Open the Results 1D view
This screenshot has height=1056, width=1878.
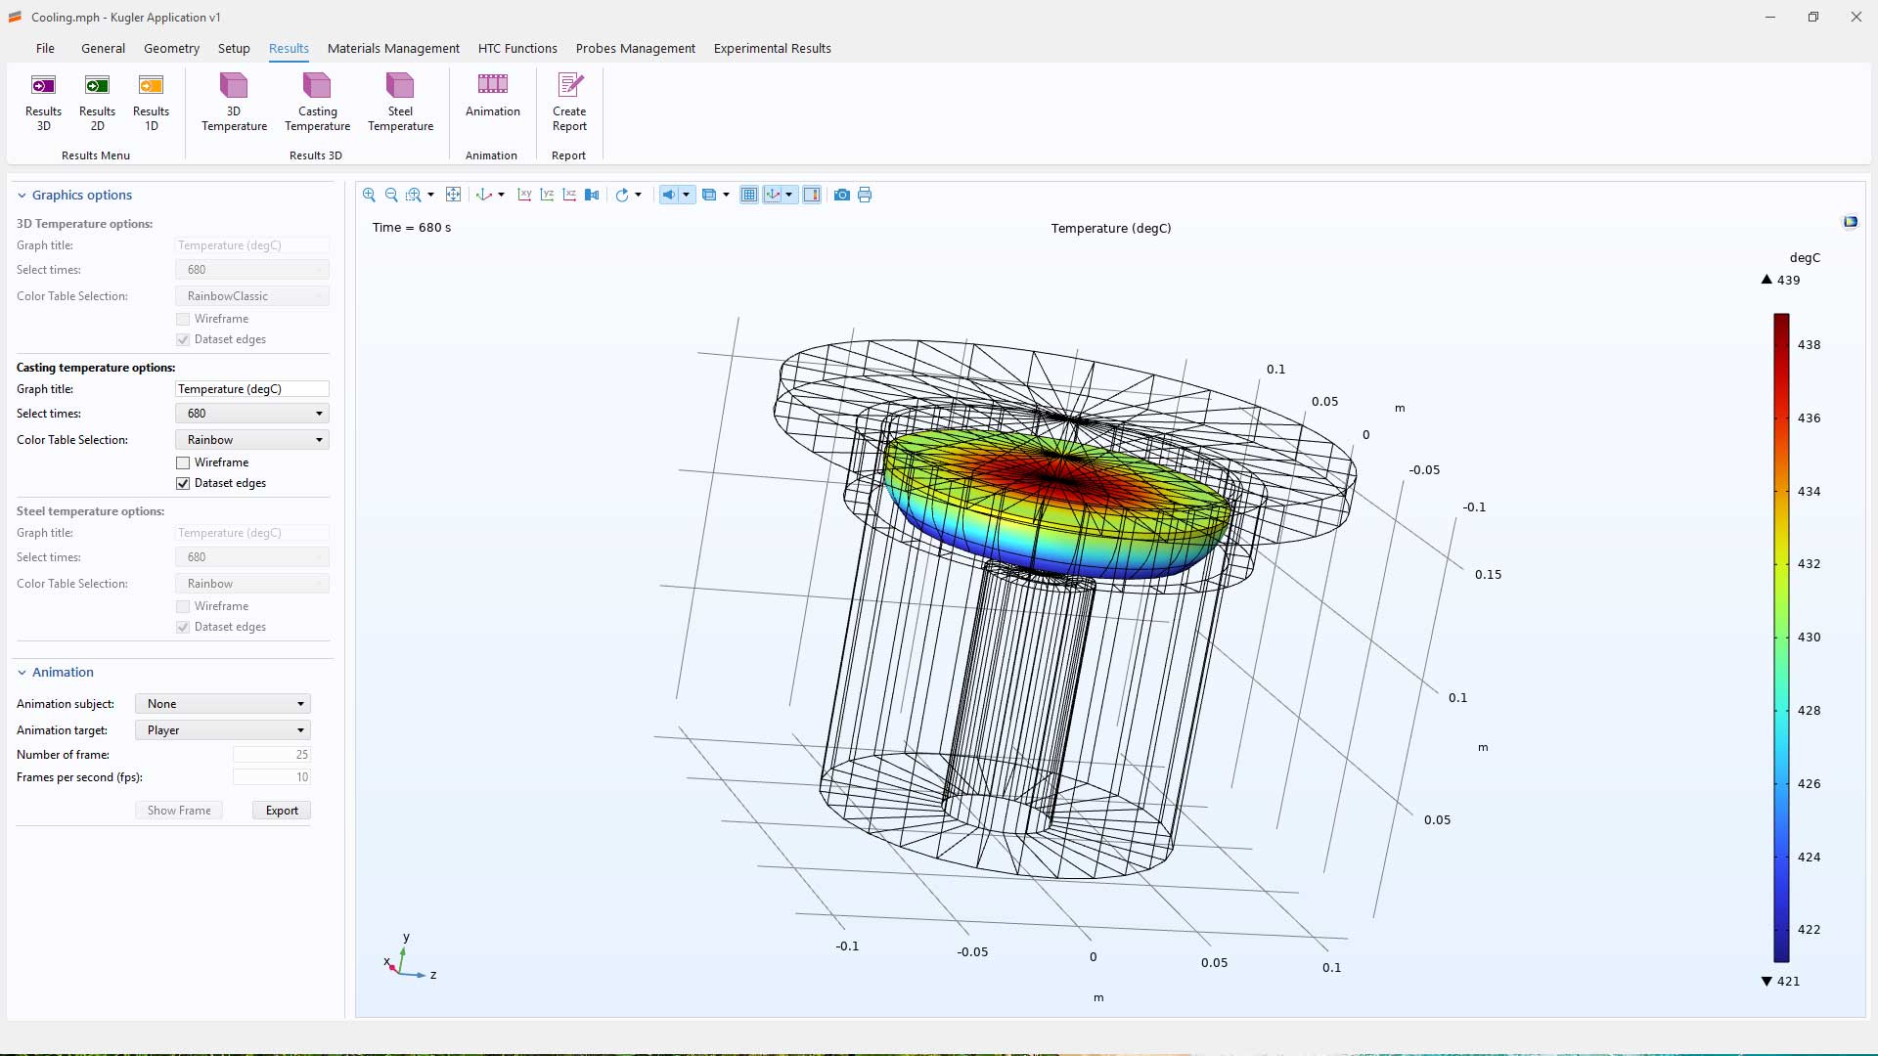point(151,102)
